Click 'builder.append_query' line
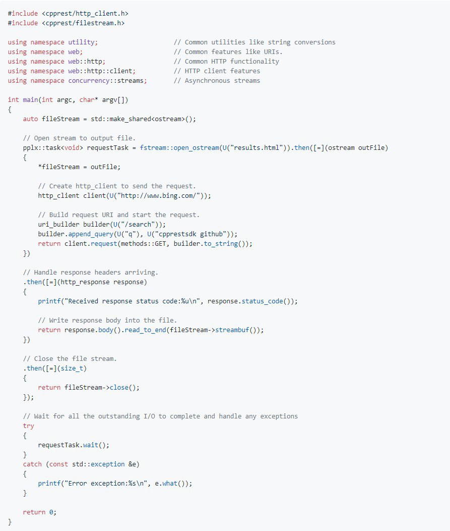Screen dimensions: 450x531 138,234
